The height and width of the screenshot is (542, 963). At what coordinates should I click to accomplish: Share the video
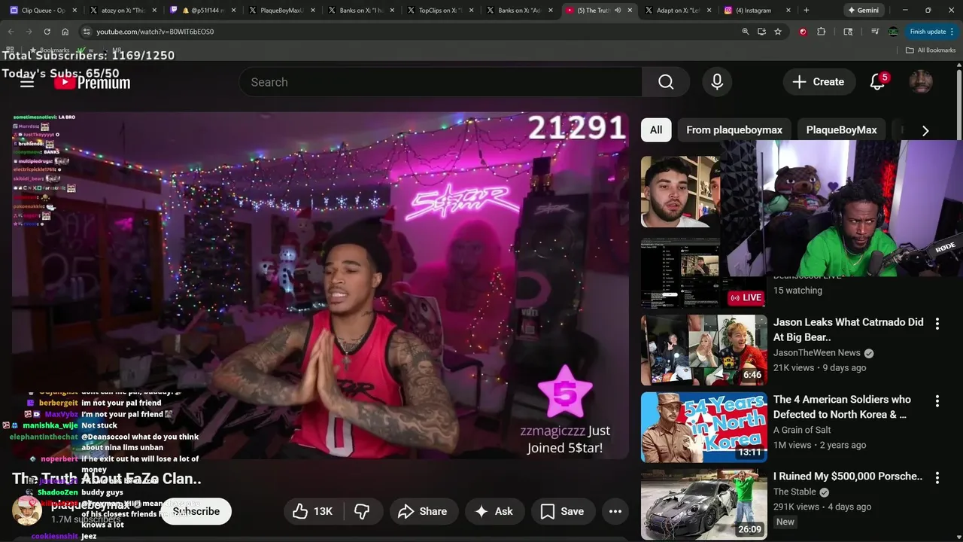423,511
